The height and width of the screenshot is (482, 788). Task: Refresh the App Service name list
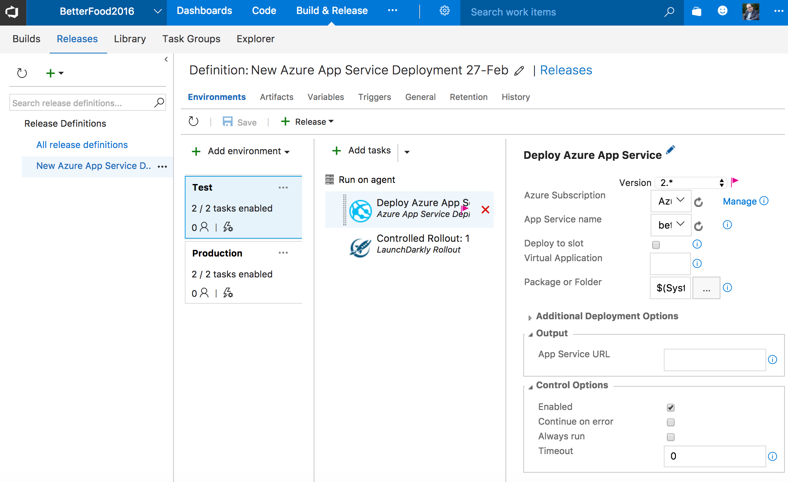pyautogui.click(x=698, y=226)
